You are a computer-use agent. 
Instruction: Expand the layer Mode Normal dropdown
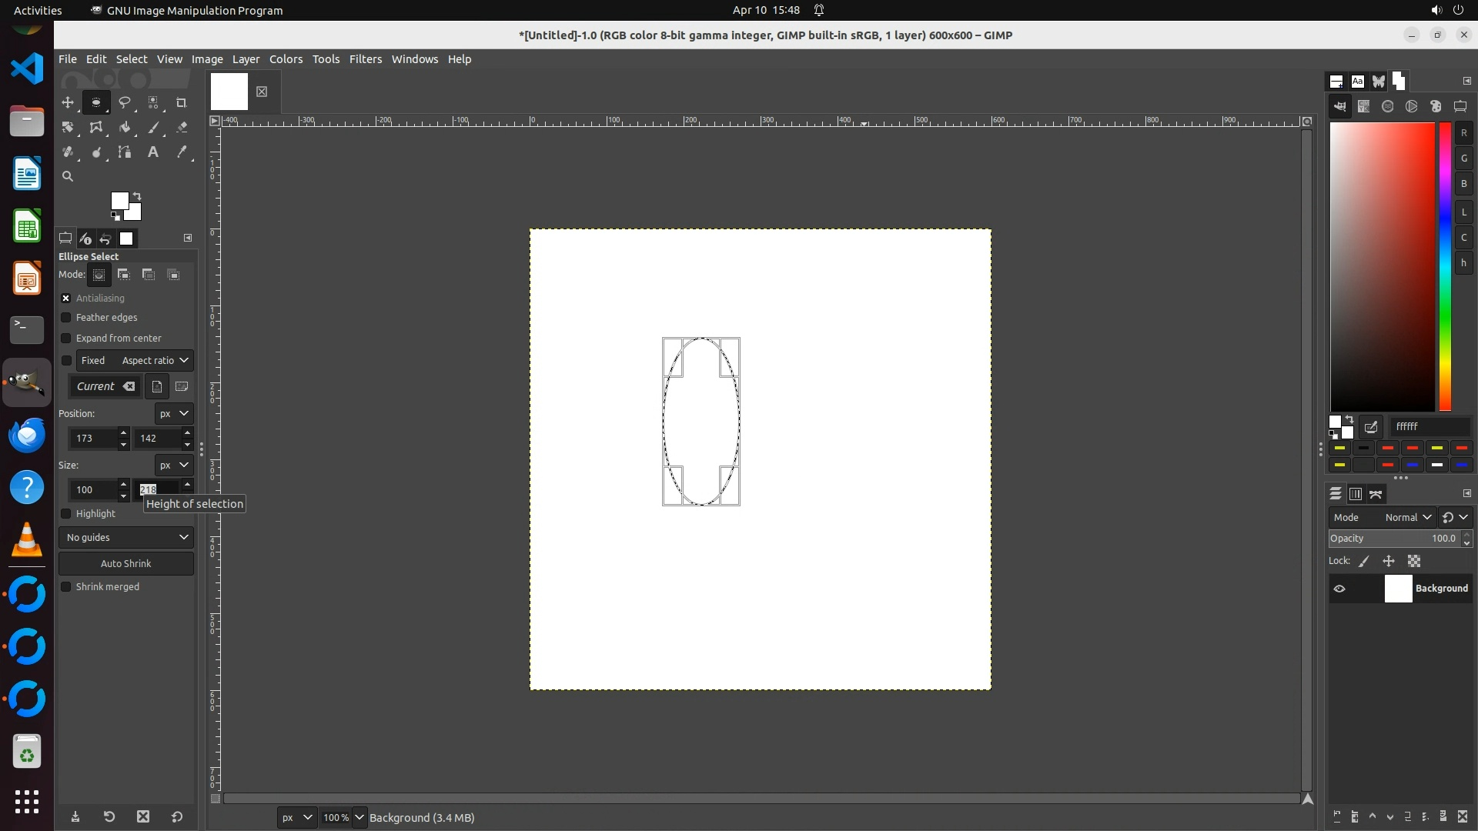tap(1407, 518)
